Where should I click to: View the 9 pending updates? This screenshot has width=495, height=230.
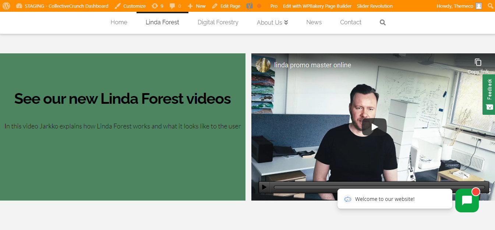pyautogui.click(x=158, y=6)
